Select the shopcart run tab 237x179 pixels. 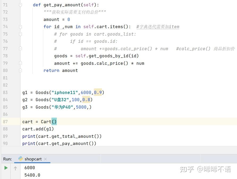[33, 159]
